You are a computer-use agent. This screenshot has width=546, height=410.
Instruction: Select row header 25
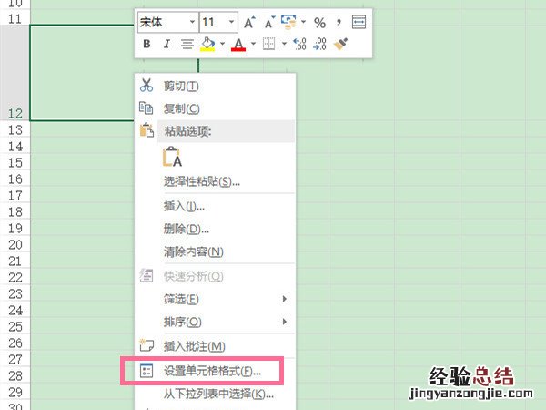click(15, 326)
